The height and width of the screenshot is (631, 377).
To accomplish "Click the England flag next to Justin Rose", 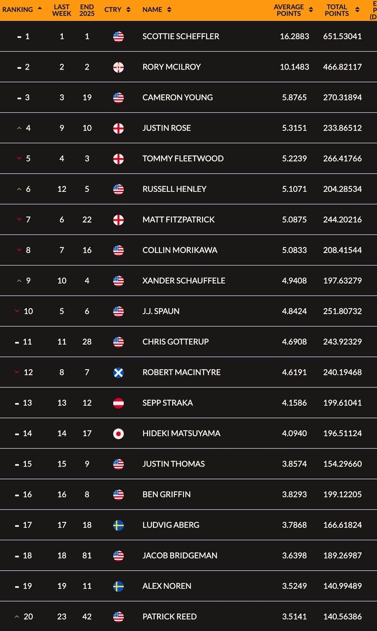I will (118, 128).
